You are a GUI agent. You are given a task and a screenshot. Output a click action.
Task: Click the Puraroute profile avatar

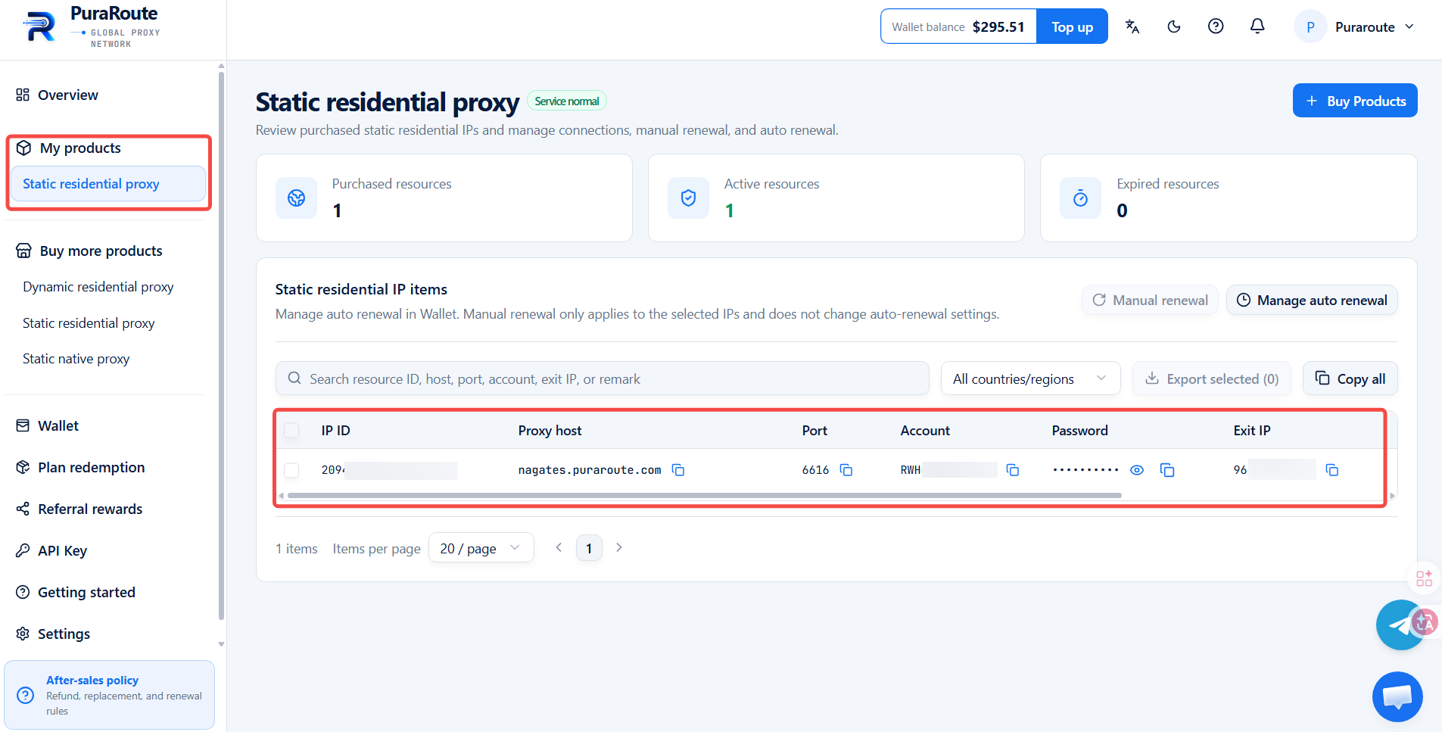(x=1310, y=26)
